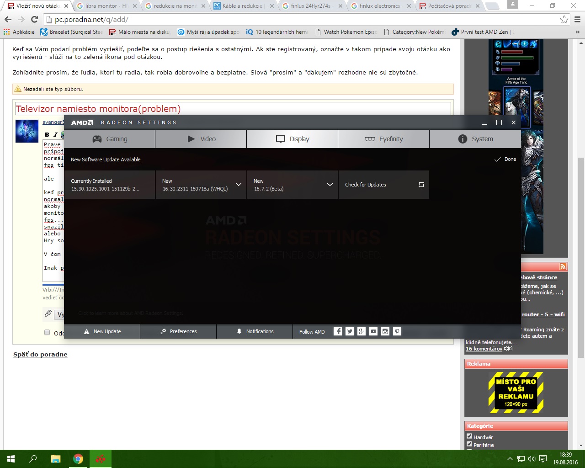This screenshot has height=468, width=585.
Task: Click the Chrome address bar
Action: (302, 19)
